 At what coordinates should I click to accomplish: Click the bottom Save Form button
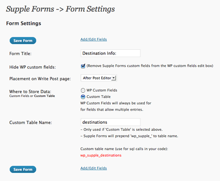[x=23, y=169]
